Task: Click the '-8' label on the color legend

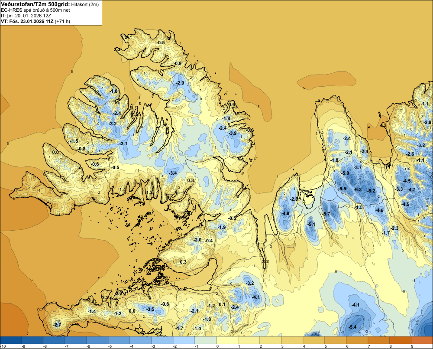Action: click(x=45, y=346)
